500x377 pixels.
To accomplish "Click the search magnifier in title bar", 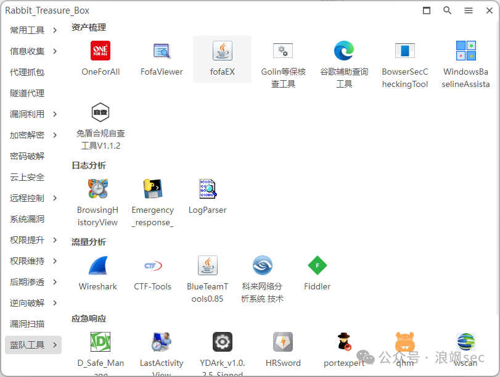I will [x=448, y=10].
